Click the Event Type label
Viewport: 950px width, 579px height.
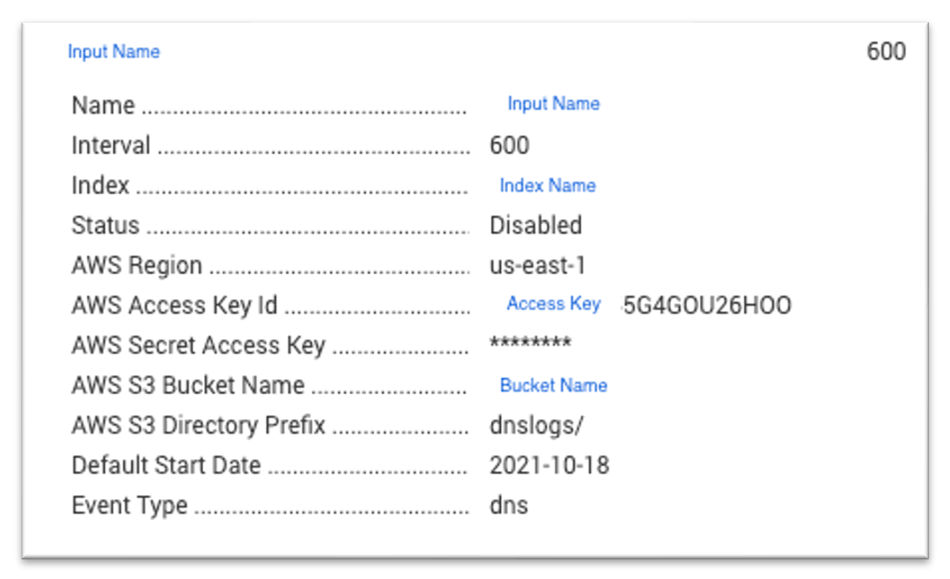click(x=130, y=506)
